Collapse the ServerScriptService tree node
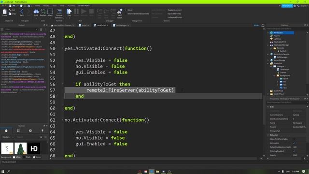Viewport: 309px width, 174px height. coord(268,54)
